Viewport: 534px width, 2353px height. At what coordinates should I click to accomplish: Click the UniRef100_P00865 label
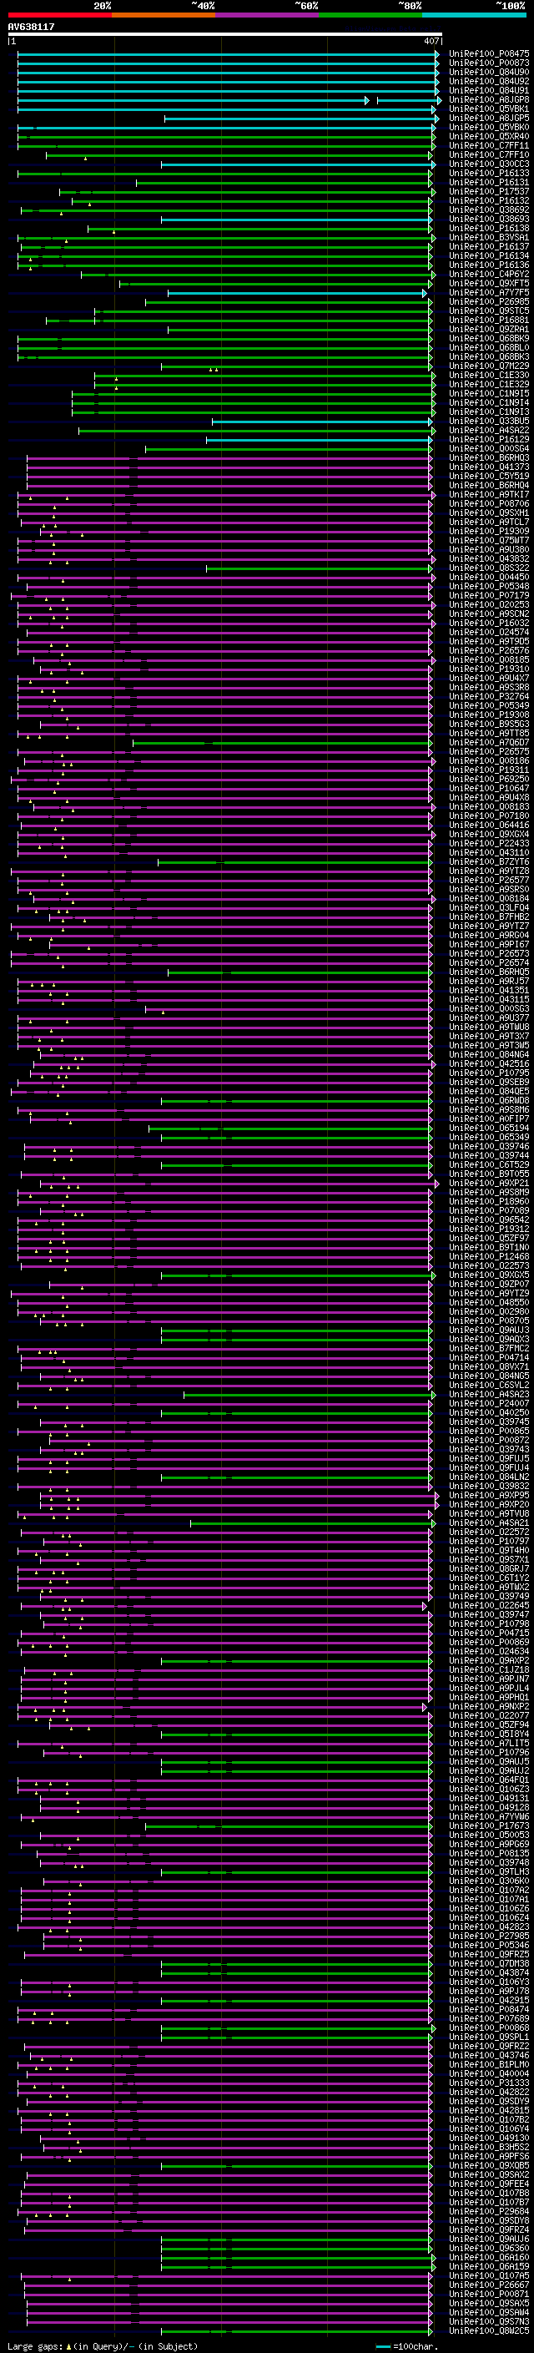(x=489, y=1431)
